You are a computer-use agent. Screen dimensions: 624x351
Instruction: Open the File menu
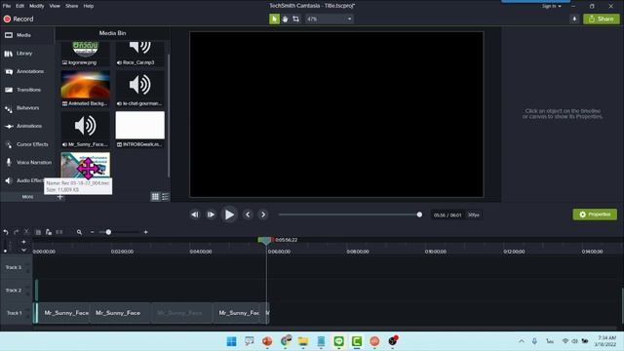click(7, 6)
